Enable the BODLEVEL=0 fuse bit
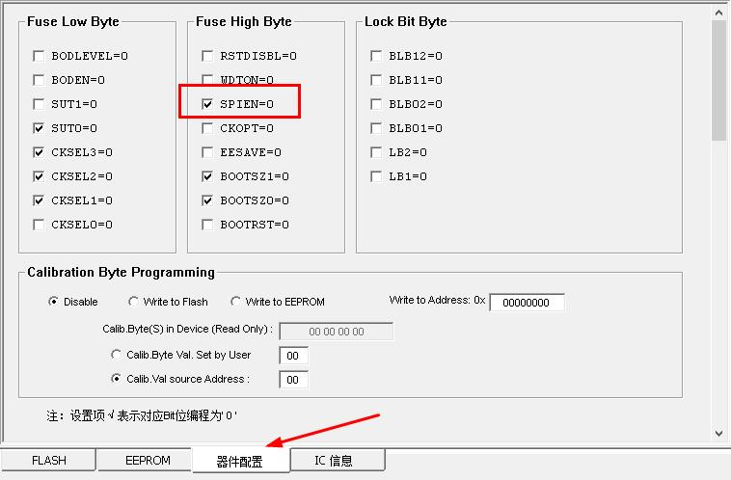This screenshot has width=731, height=480. pos(40,56)
